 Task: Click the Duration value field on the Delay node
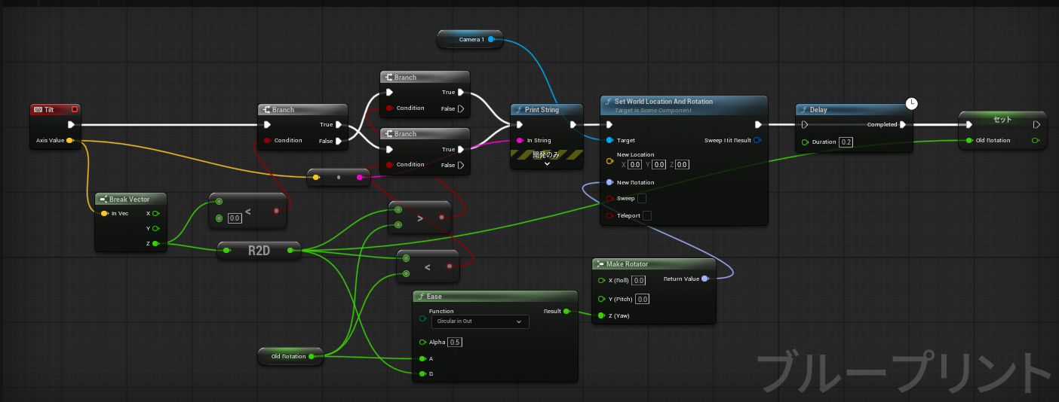tap(845, 142)
